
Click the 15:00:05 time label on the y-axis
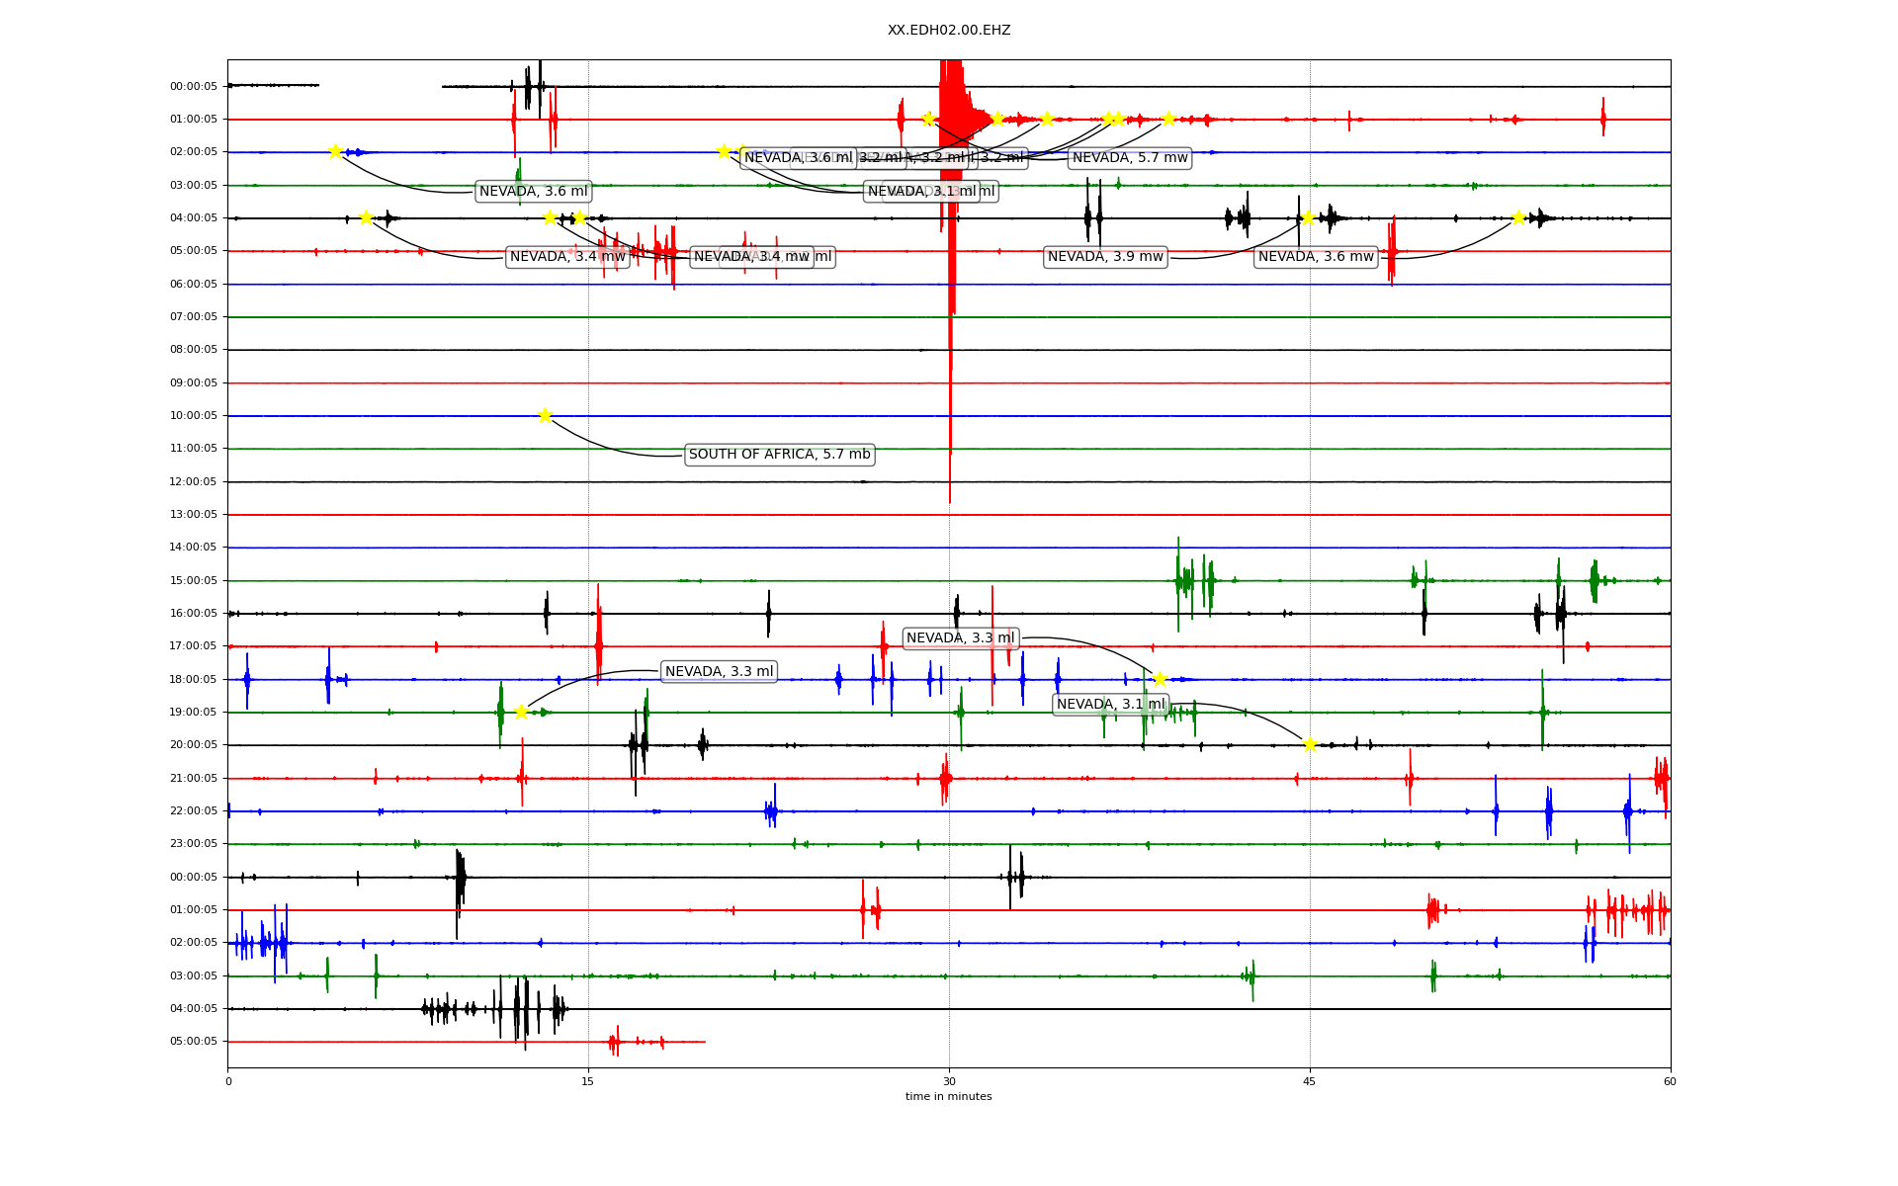(194, 581)
